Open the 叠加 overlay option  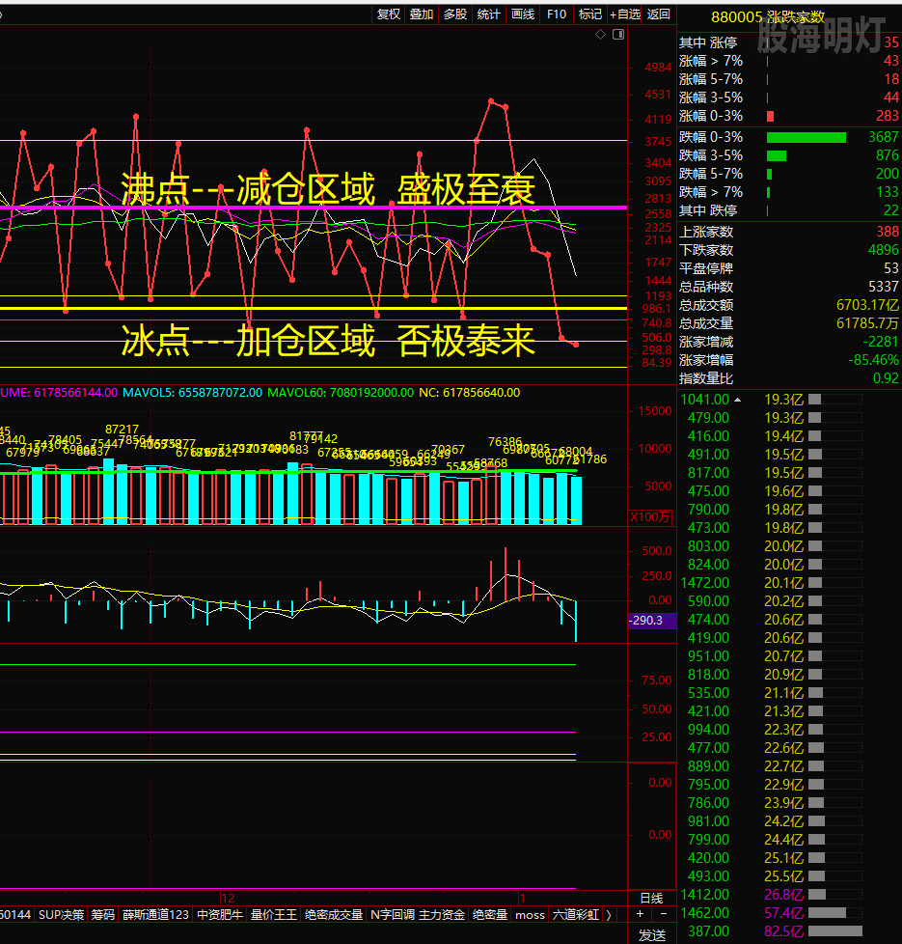point(422,14)
